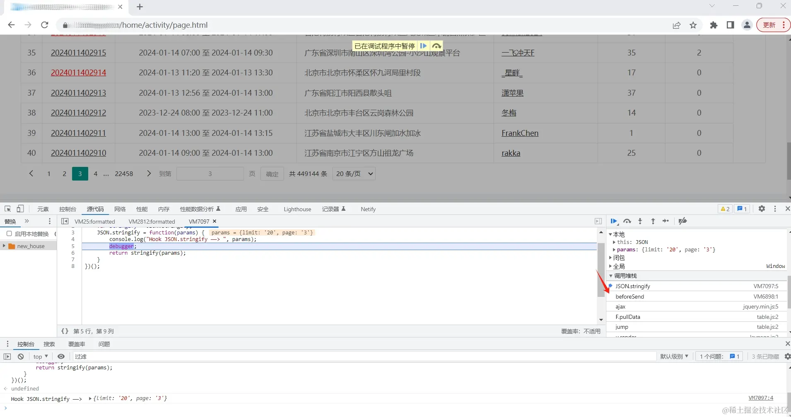The image size is (791, 417).
Task: Switch to the 搜索 drawer tab
Action: coord(49,344)
